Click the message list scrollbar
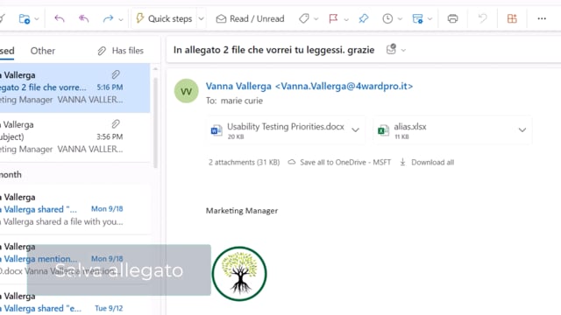 click(155, 122)
